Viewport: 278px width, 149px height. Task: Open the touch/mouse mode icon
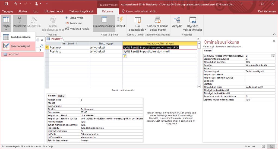[x=36, y=4]
